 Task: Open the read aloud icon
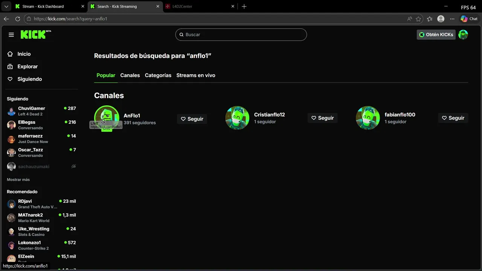click(409, 19)
